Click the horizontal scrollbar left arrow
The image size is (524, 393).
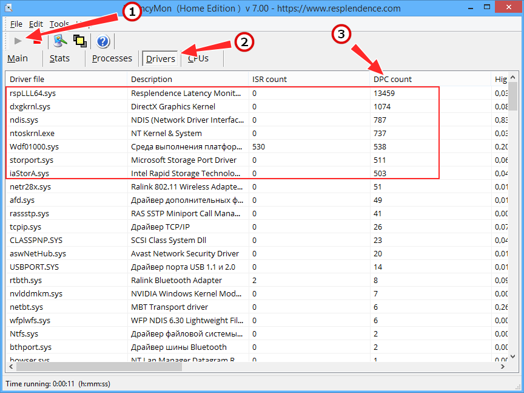(11, 367)
